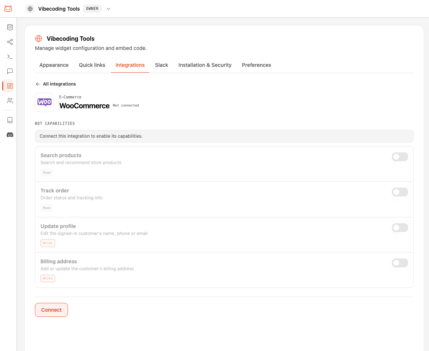Image resolution: width=429 pixels, height=351 pixels.
Task: Click the Connect button
Action: click(x=51, y=310)
